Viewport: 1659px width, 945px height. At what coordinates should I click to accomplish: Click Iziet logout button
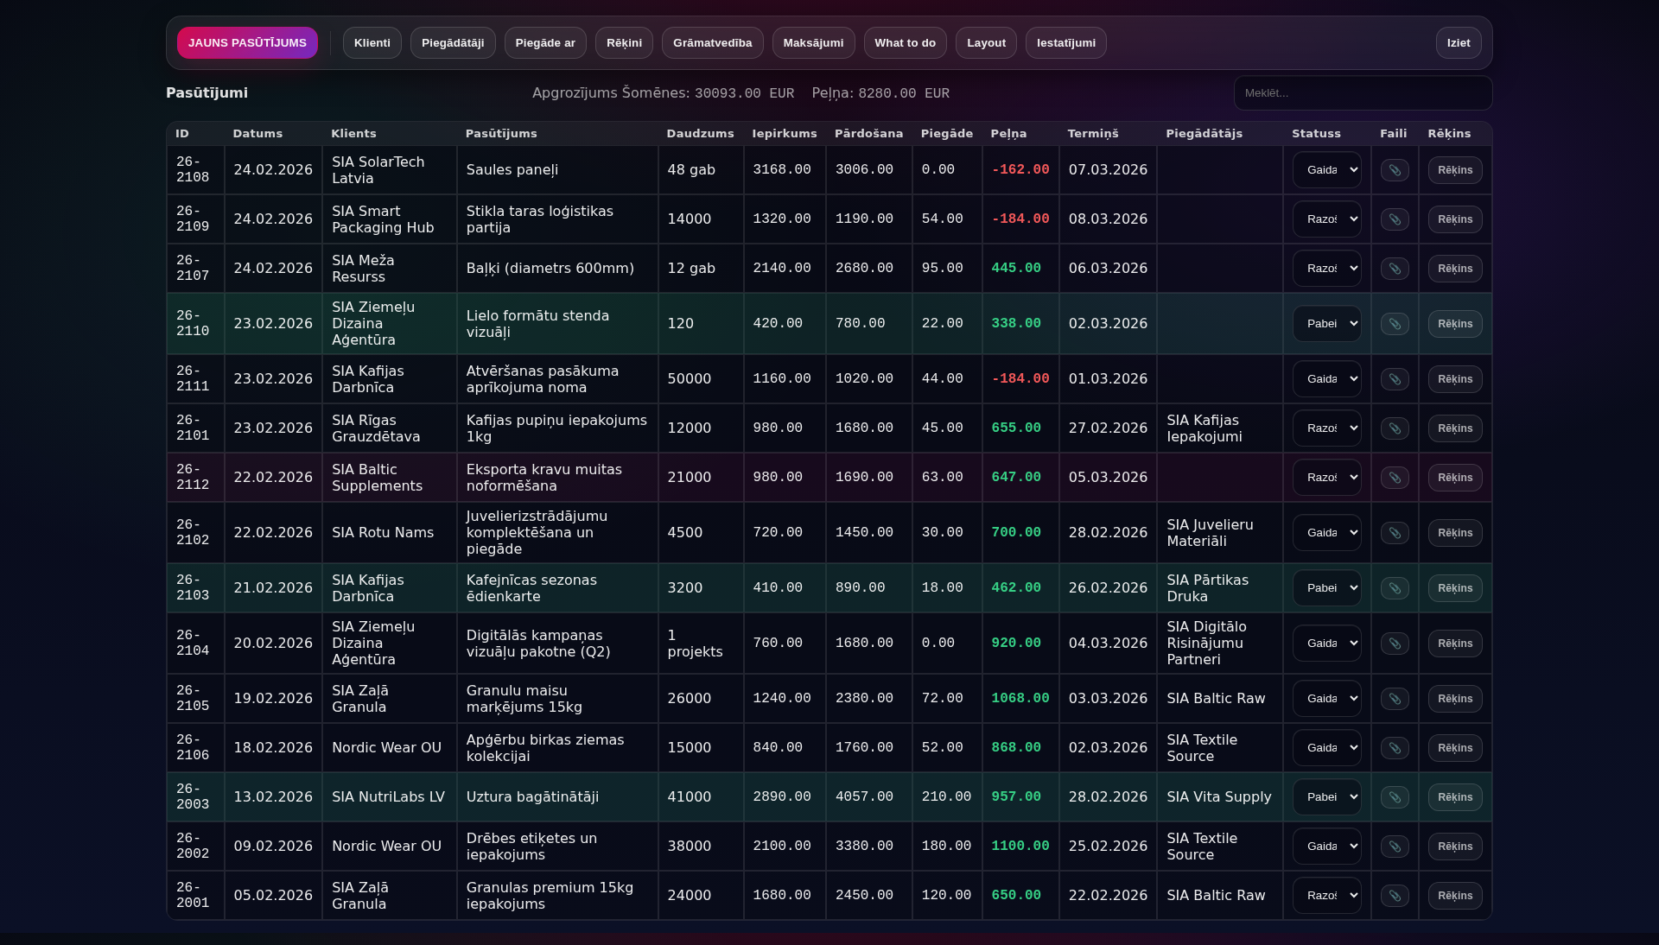(1459, 43)
